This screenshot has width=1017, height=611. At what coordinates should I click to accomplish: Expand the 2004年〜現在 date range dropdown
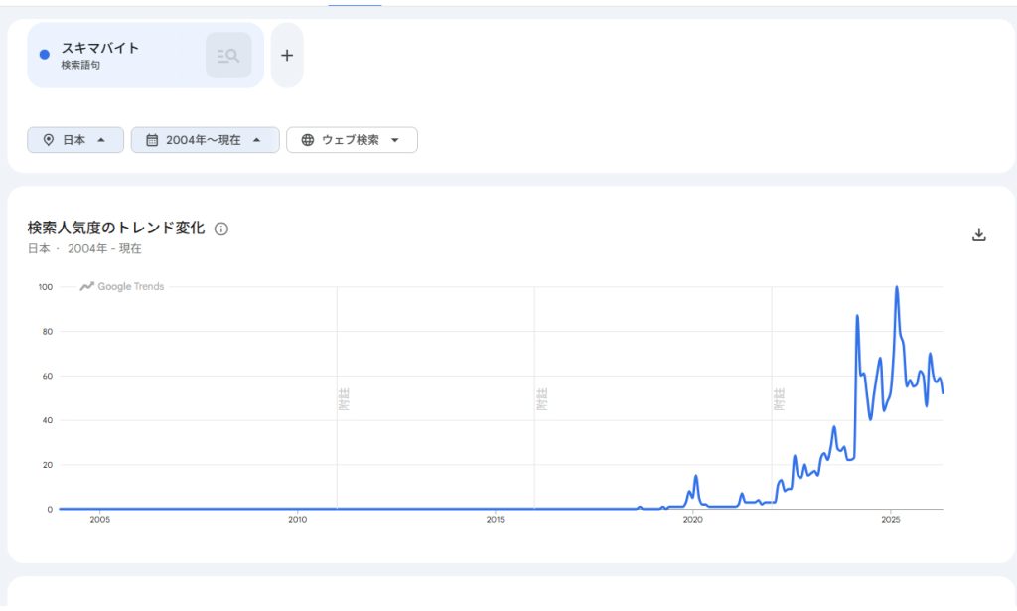(x=205, y=140)
